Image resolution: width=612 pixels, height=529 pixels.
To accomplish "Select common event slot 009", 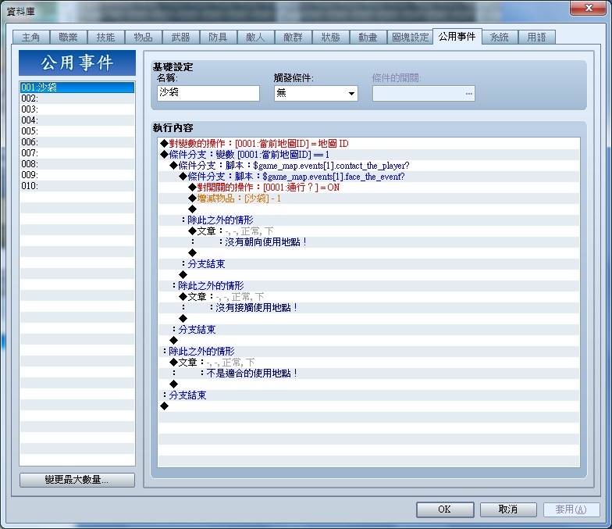I will pyautogui.click(x=76, y=175).
